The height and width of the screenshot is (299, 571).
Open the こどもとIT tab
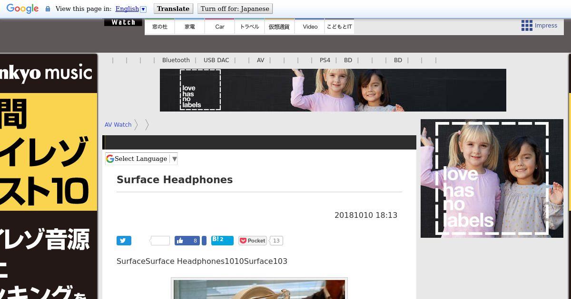click(339, 27)
